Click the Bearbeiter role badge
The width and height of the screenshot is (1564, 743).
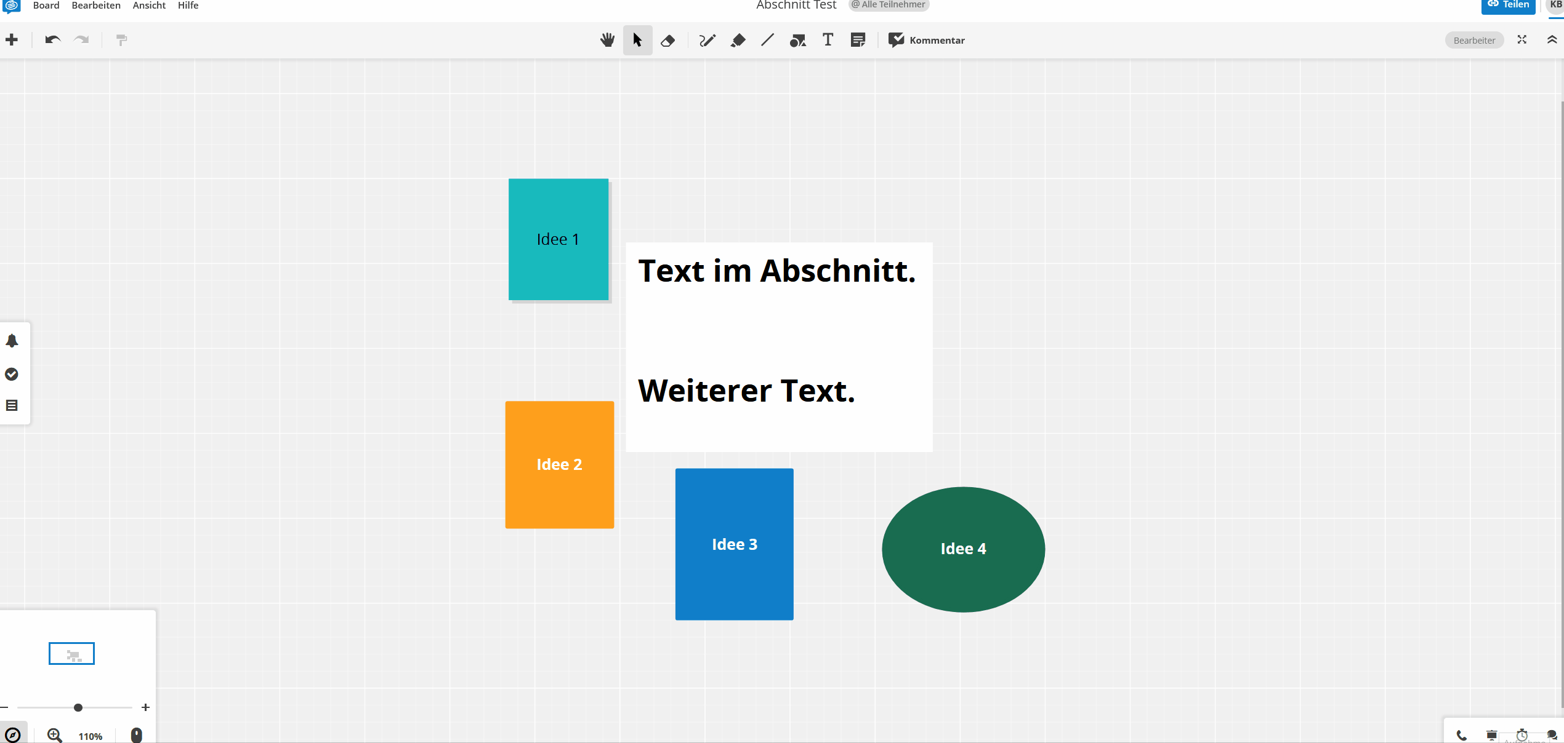pyautogui.click(x=1474, y=41)
